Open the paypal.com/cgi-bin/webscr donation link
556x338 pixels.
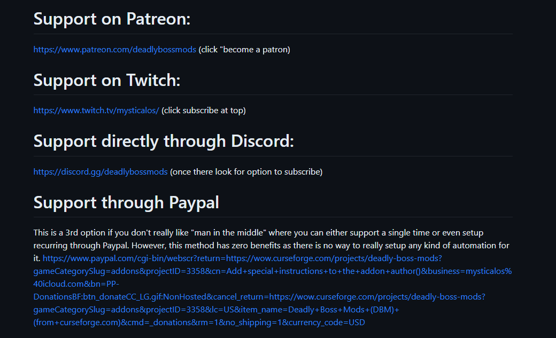pyautogui.click(x=242, y=258)
